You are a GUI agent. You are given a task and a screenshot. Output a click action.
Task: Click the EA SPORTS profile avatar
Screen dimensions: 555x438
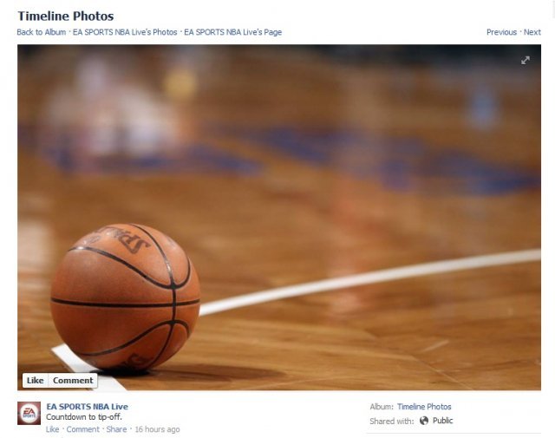click(29, 413)
